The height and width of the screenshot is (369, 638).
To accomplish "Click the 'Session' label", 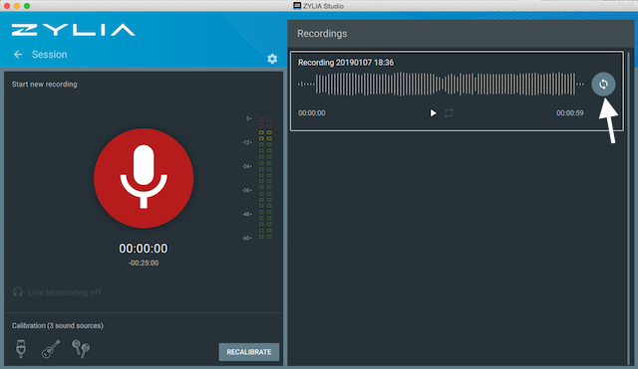I will click(x=50, y=55).
